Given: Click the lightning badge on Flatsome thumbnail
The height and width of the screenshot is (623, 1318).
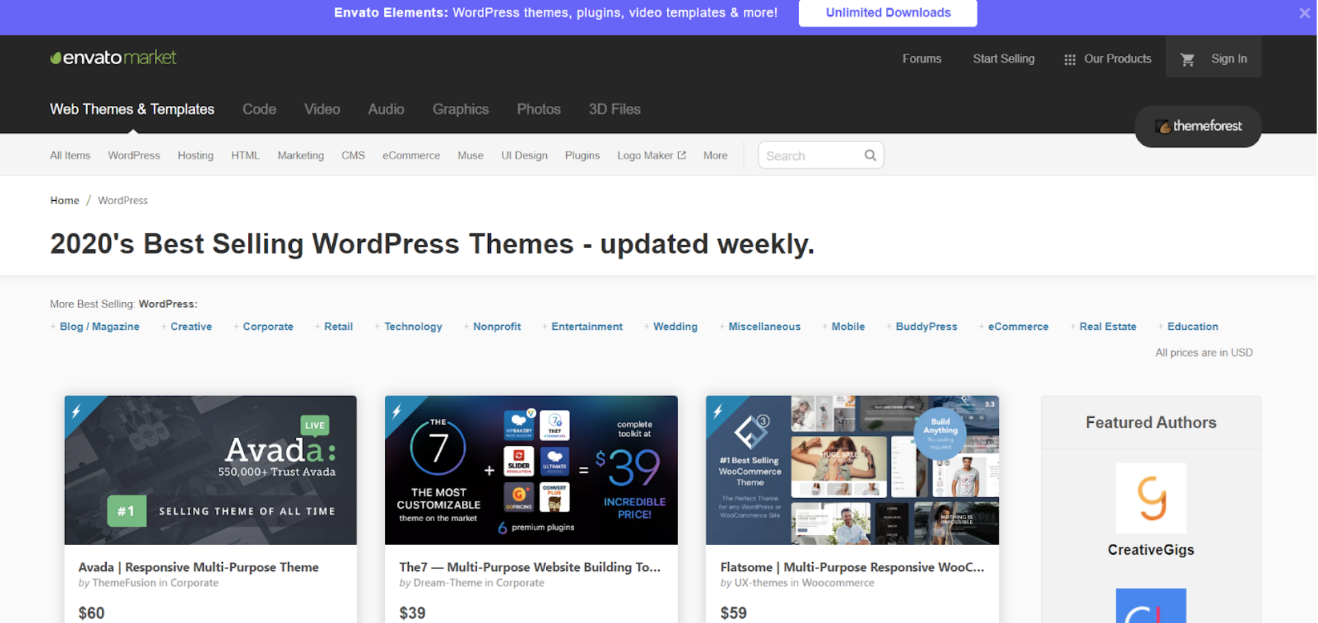Looking at the screenshot, I should (x=718, y=411).
